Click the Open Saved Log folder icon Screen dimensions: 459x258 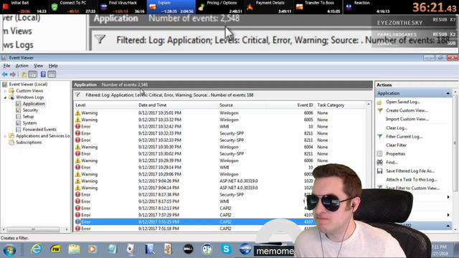(x=379, y=102)
